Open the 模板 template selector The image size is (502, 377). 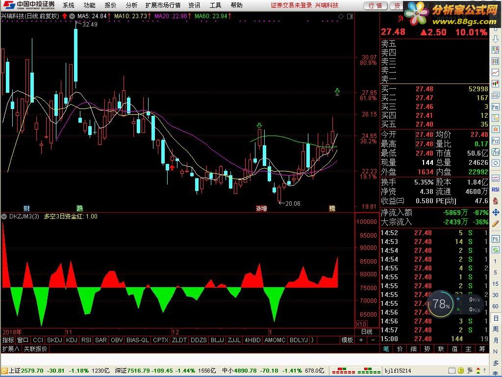(x=347, y=340)
